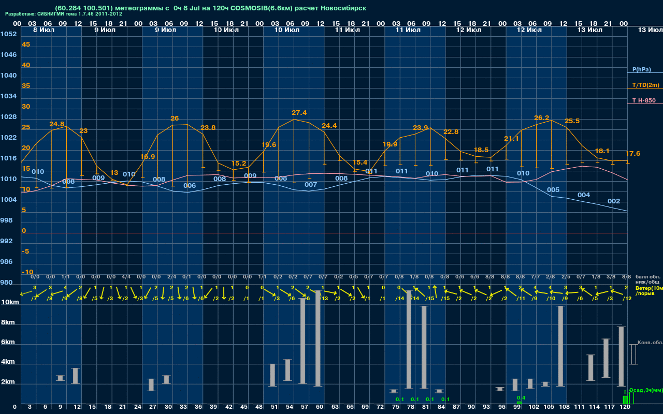Click the Разработано: СИБНИГМИ credit line
The width and height of the screenshot is (663, 414).
(64, 14)
